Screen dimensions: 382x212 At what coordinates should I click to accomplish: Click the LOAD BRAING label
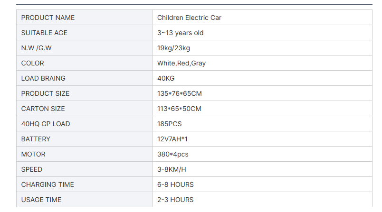click(x=43, y=78)
